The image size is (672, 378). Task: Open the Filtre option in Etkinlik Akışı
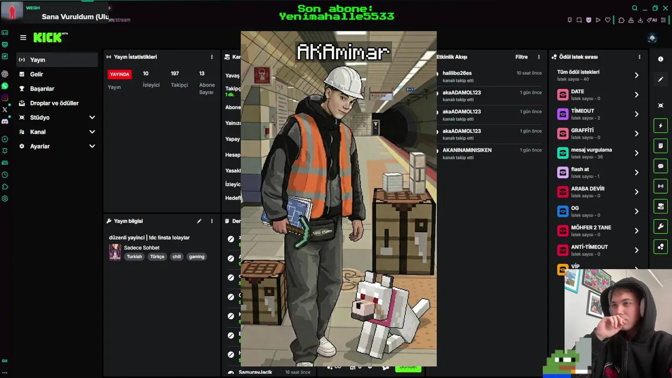pyautogui.click(x=521, y=57)
